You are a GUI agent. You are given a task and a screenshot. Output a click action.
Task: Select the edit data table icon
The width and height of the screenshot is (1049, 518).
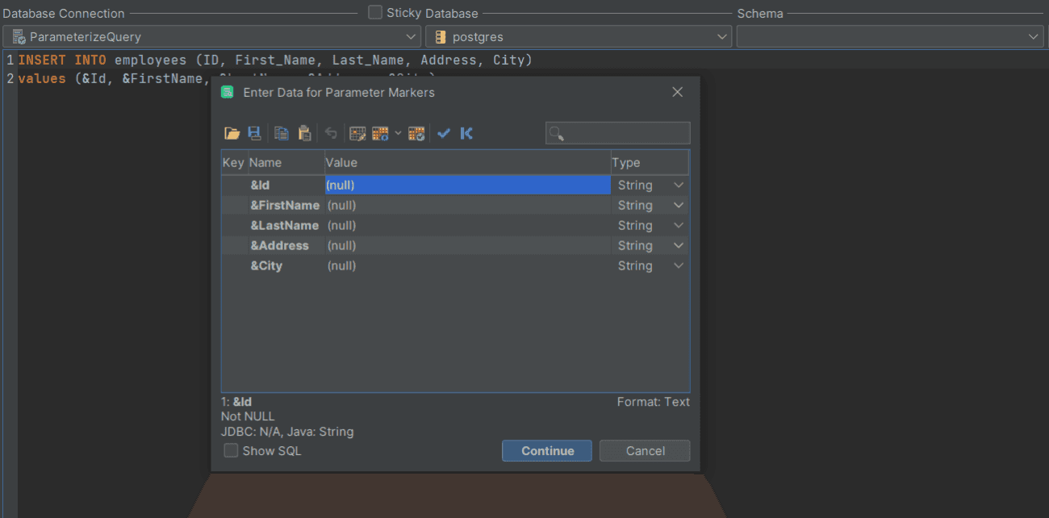(x=357, y=133)
